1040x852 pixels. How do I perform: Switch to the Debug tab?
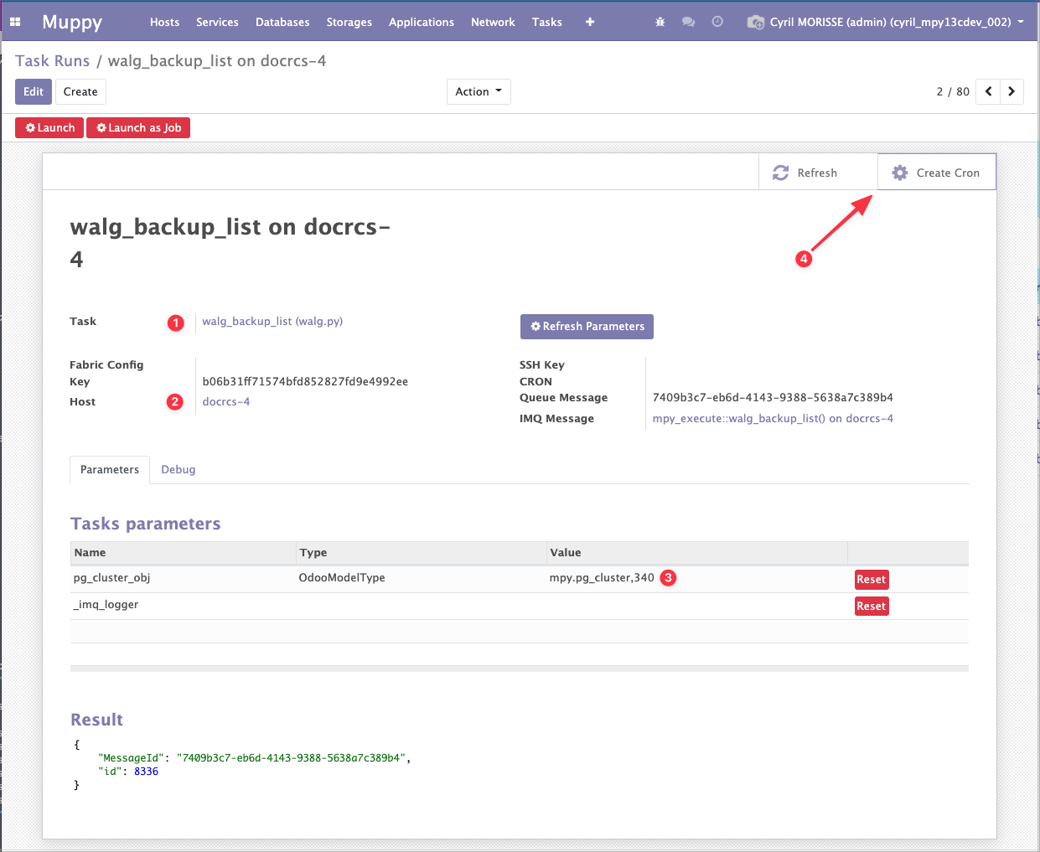[x=179, y=469]
